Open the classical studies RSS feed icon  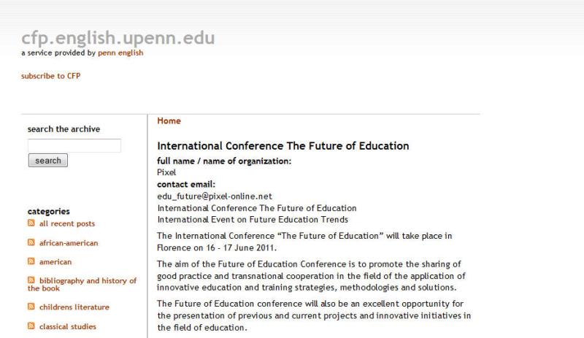(31, 326)
